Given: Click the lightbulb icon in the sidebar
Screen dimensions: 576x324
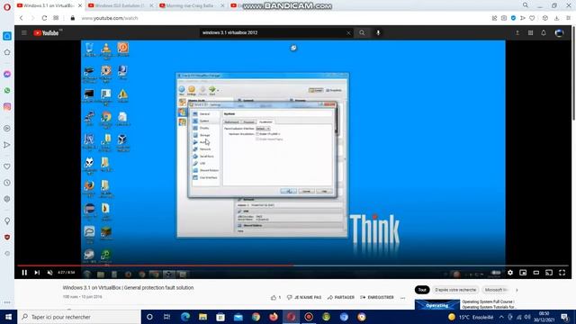Looking at the screenshot, I should click(x=7, y=220).
